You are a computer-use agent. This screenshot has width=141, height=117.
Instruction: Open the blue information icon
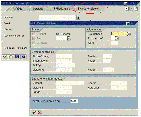click(x=17, y=57)
